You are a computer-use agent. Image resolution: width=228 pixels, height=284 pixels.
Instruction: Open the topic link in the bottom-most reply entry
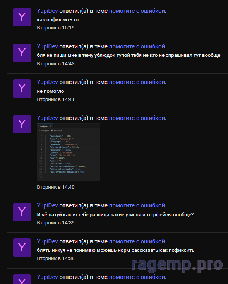pyautogui.click(x=137, y=277)
